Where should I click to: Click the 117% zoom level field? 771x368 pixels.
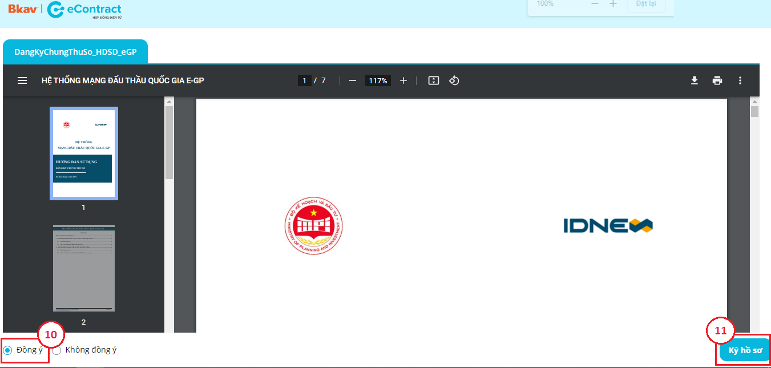pyautogui.click(x=378, y=80)
